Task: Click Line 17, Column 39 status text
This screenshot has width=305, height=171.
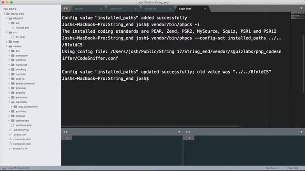Action: coord(19,168)
